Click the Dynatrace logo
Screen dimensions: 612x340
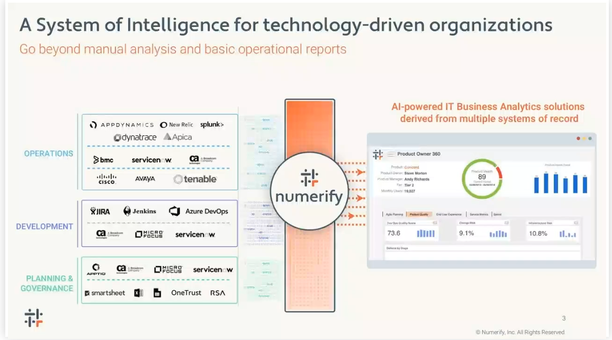coord(135,137)
